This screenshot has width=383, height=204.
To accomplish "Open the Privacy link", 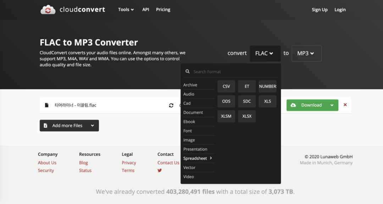I will (x=129, y=163).
